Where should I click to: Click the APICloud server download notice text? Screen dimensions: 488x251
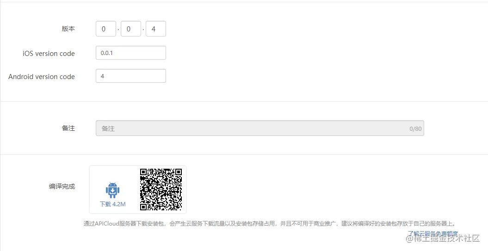(x=270, y=224)
